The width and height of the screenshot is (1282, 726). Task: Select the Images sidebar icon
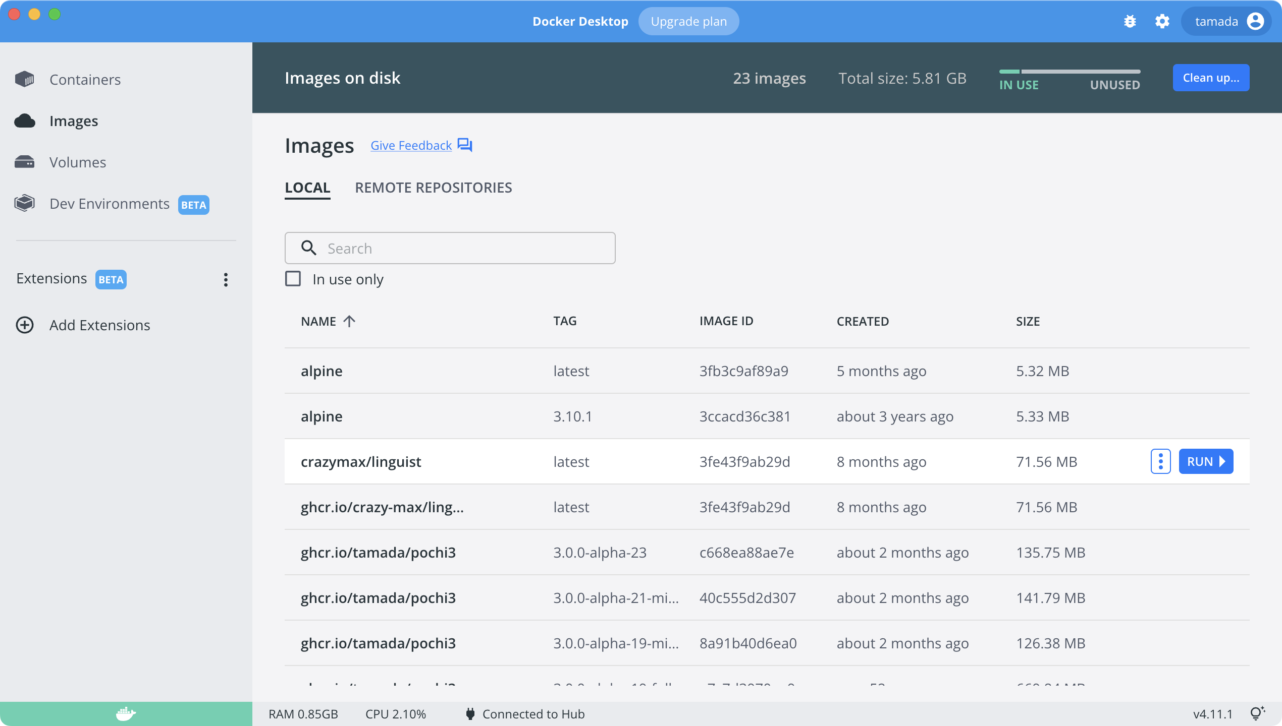24,120
